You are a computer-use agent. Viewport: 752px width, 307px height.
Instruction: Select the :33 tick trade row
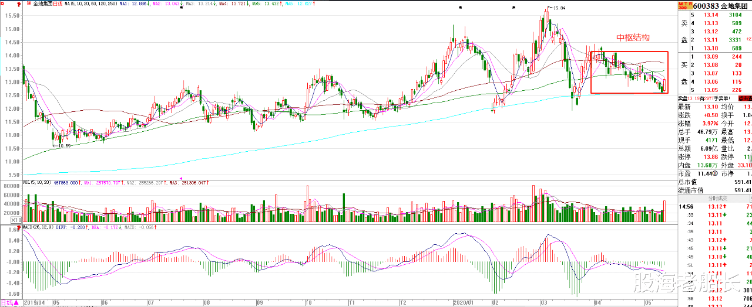click(x=715, y=215)
